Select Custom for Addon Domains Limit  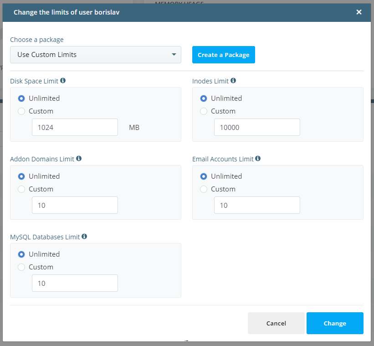(21, 189)
